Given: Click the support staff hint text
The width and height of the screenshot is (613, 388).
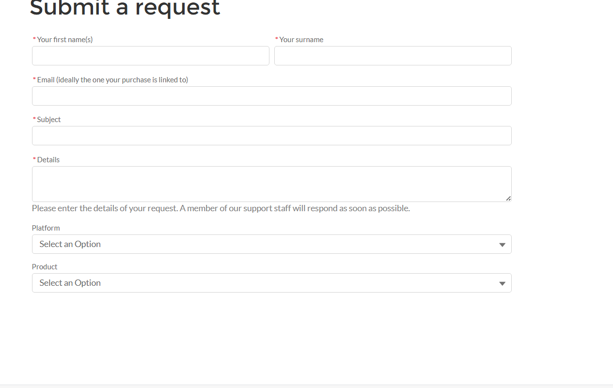Looking at the screenshot, I should (220, 208).
